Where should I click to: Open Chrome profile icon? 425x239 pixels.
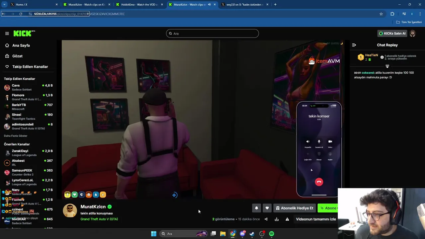pyautogui.click(x=412, y=14)
